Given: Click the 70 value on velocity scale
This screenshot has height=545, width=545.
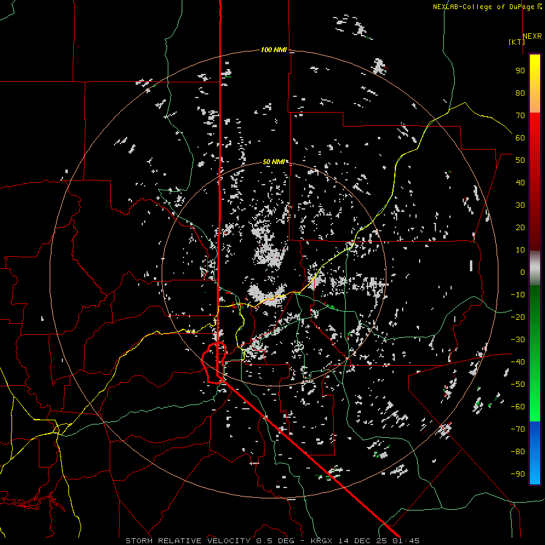Looking at the screenshot, I should [520, 116].
